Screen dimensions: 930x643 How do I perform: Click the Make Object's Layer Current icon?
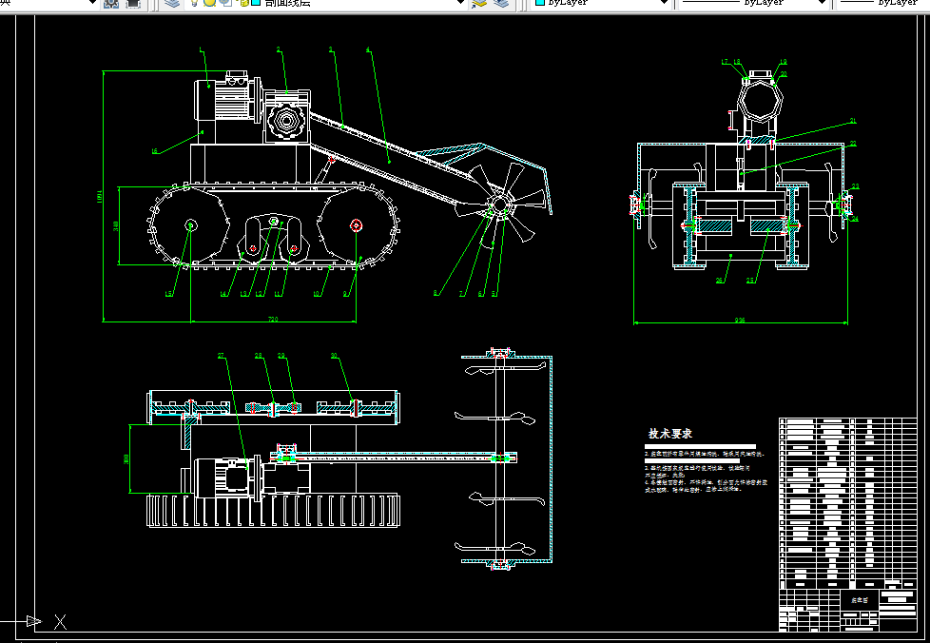478,3
